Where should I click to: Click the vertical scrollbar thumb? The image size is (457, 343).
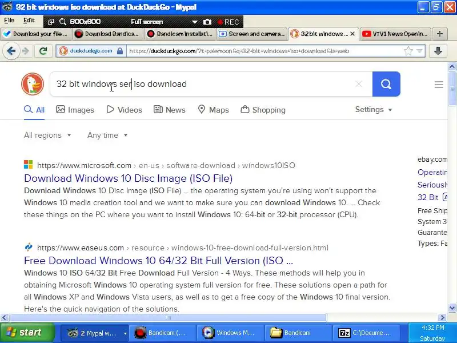[x=452, y=89]
